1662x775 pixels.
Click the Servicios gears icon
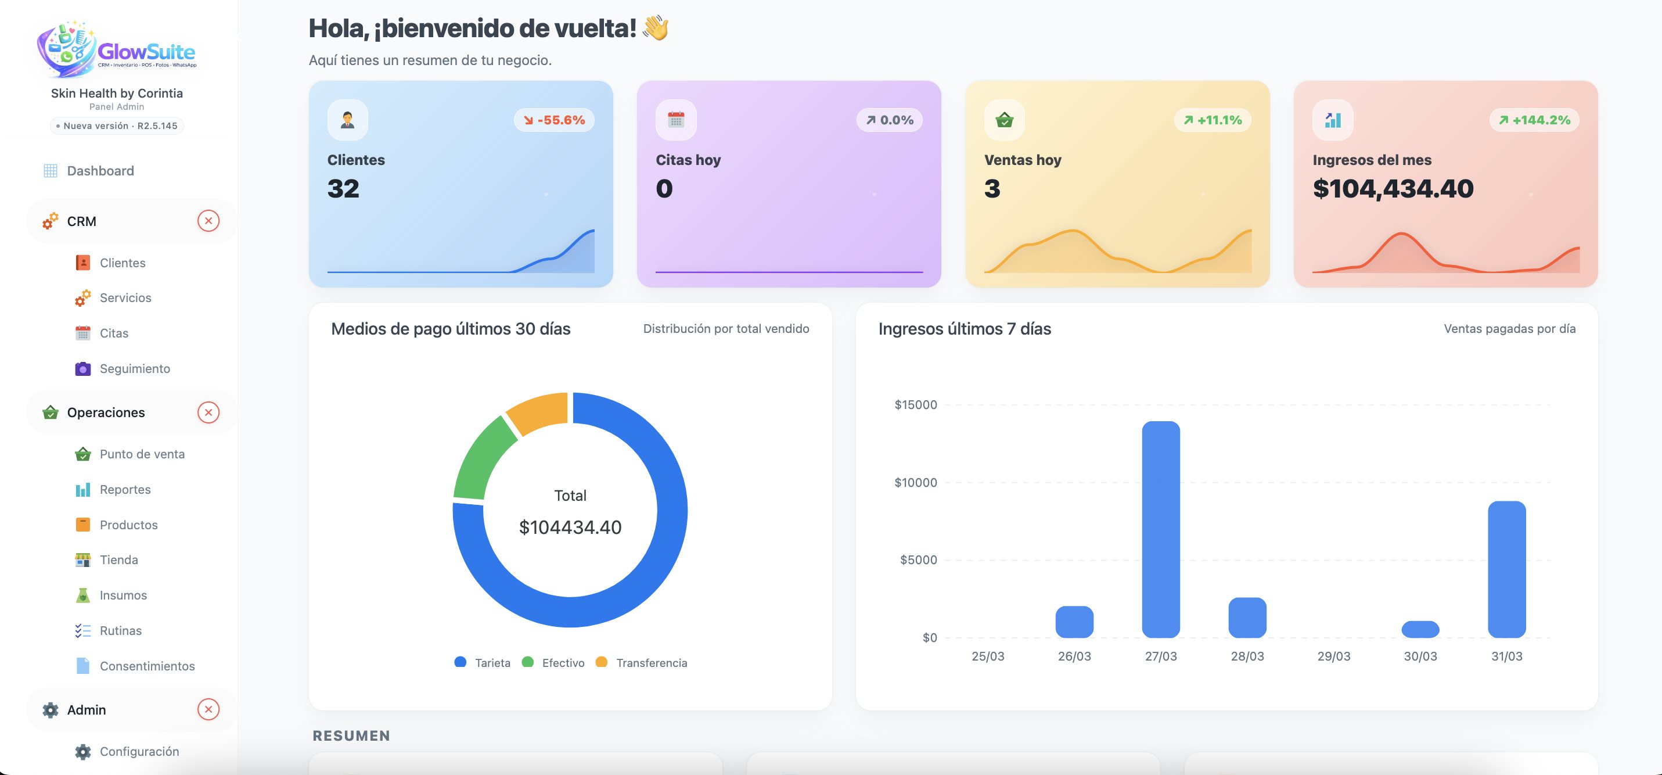(82, 298)
